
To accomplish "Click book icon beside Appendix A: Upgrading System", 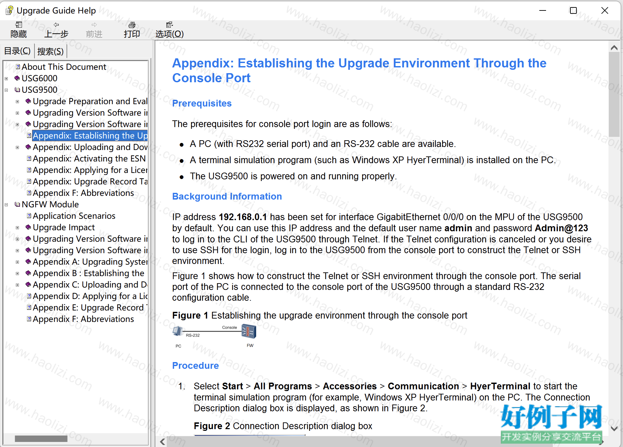I will point(28,262).
